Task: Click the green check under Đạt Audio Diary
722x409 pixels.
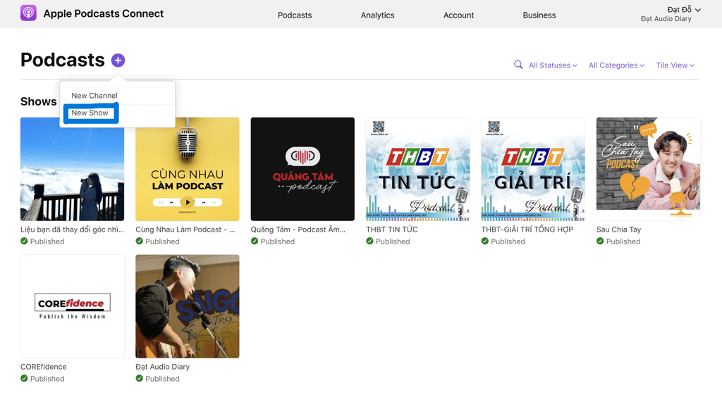Action: point(139,379)
